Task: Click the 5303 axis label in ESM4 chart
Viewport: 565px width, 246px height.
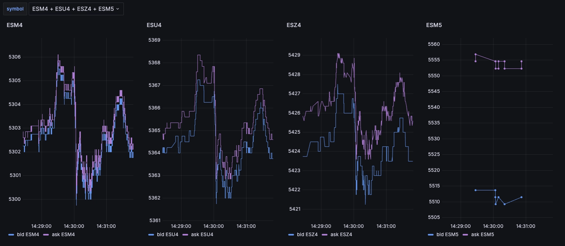Action: [x=15, y=128]
